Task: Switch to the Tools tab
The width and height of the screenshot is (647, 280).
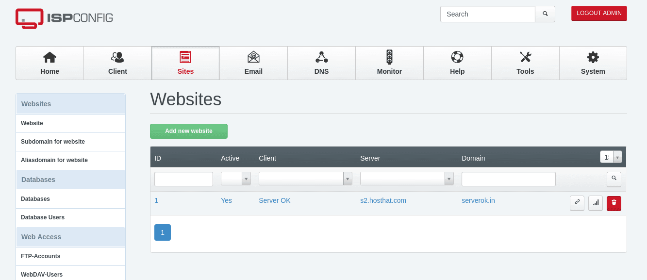Action: click(x=525, y=63)
